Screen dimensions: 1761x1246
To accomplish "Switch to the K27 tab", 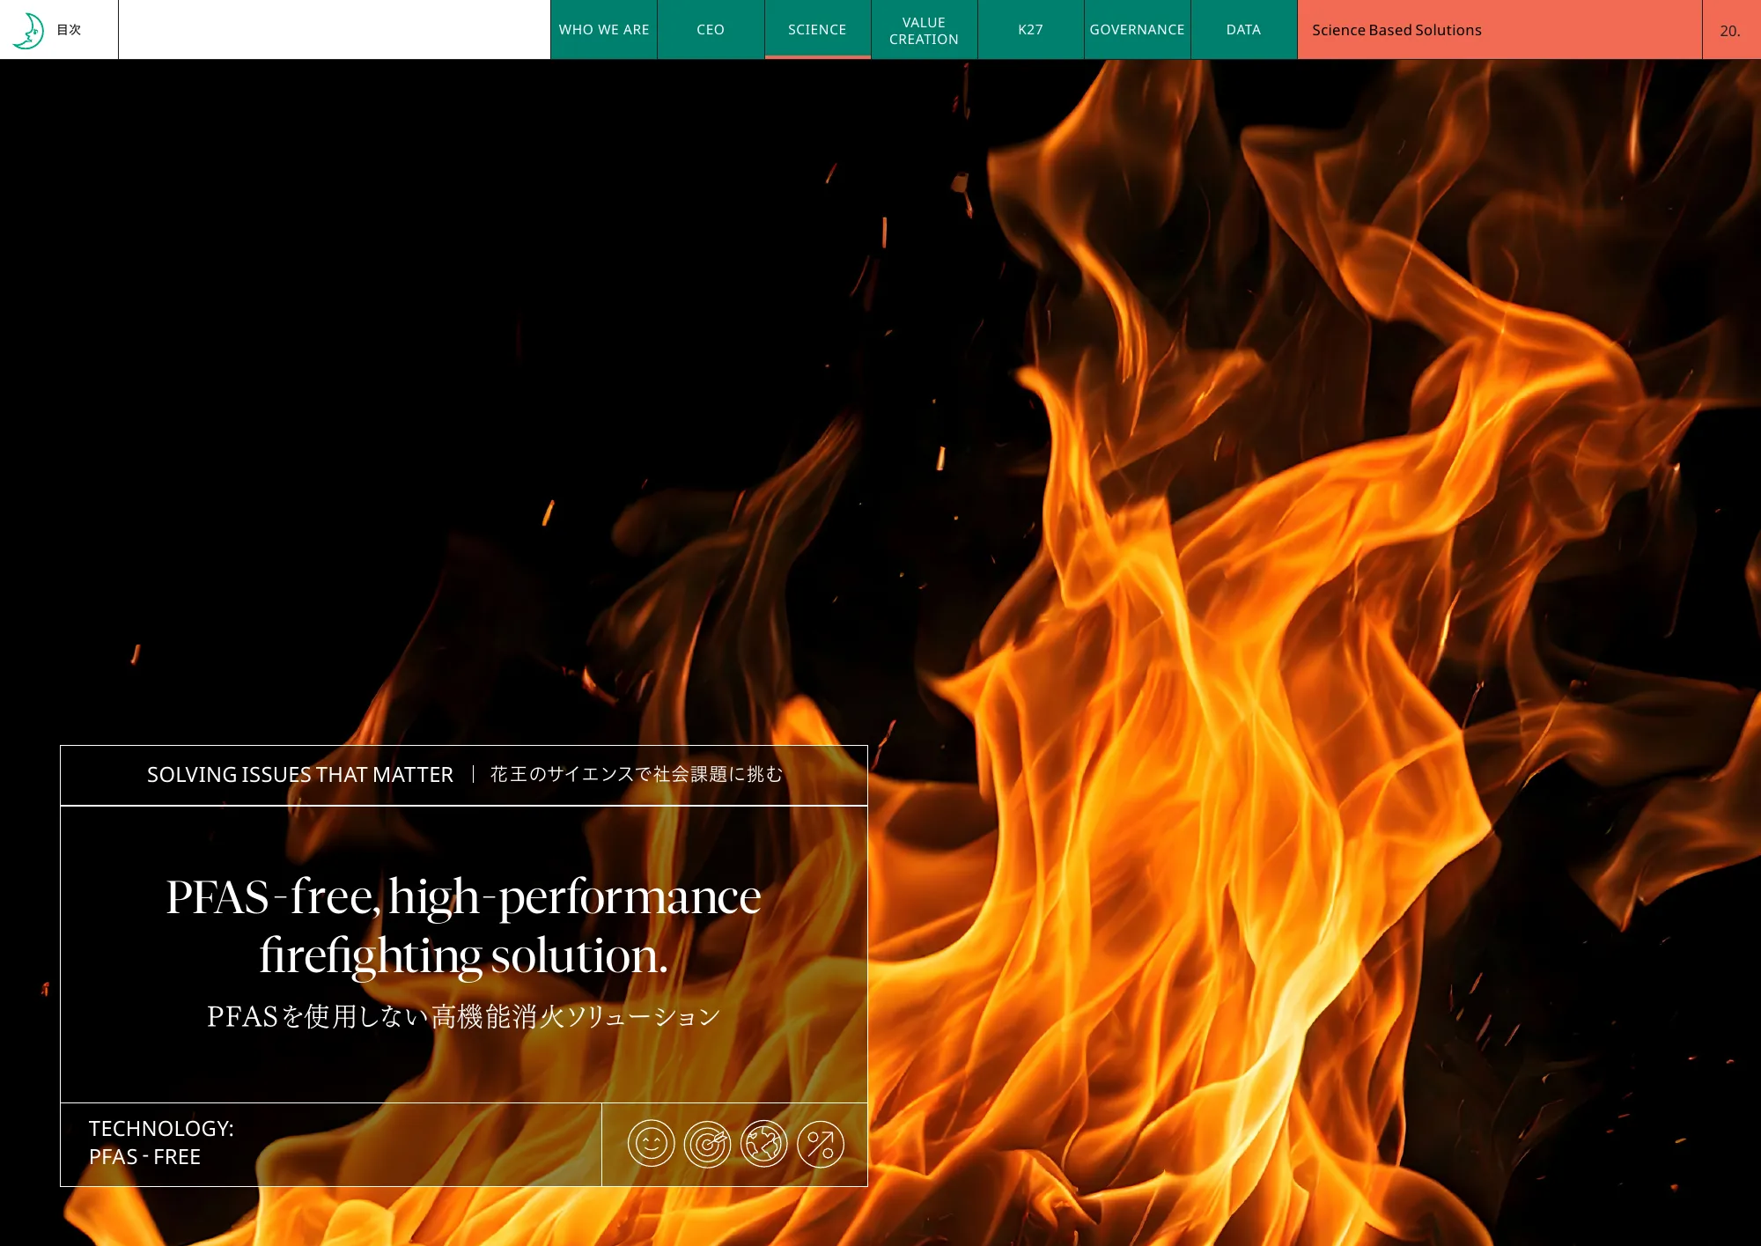I will (1029, 30).
